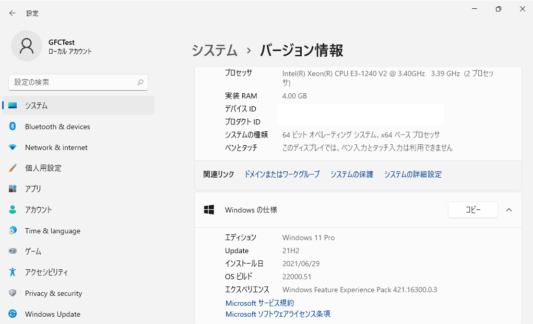This screenshot has width=533, height=324.
Task: Select Time & language category
Action: pyautogui.click(x=78, y=231)
